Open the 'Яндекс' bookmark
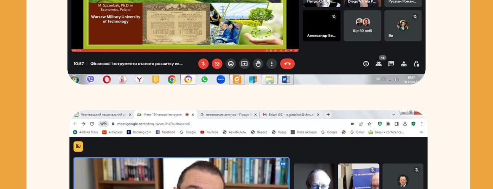The height and width of the screenshot is (189, 493). pyautogui.click(x=259, y=132)
